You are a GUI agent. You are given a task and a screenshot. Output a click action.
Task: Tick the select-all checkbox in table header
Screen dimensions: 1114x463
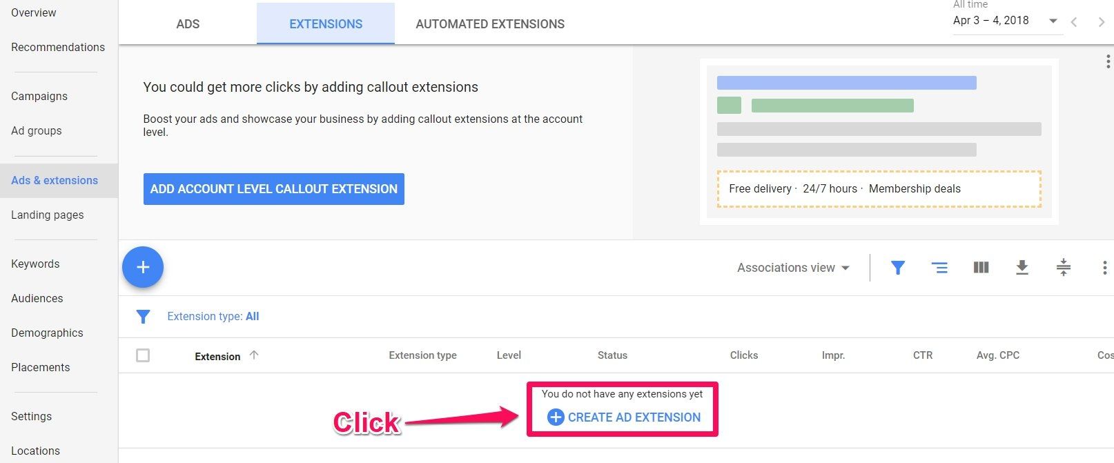(x=143, y=355)
